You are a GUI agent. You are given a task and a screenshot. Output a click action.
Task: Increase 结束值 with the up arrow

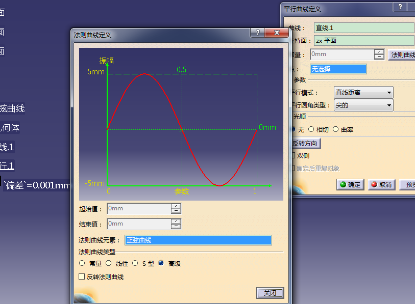pyautogui.click(x=176, y=222)
